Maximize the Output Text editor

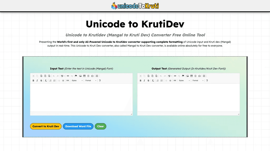[x=204, y=76]
